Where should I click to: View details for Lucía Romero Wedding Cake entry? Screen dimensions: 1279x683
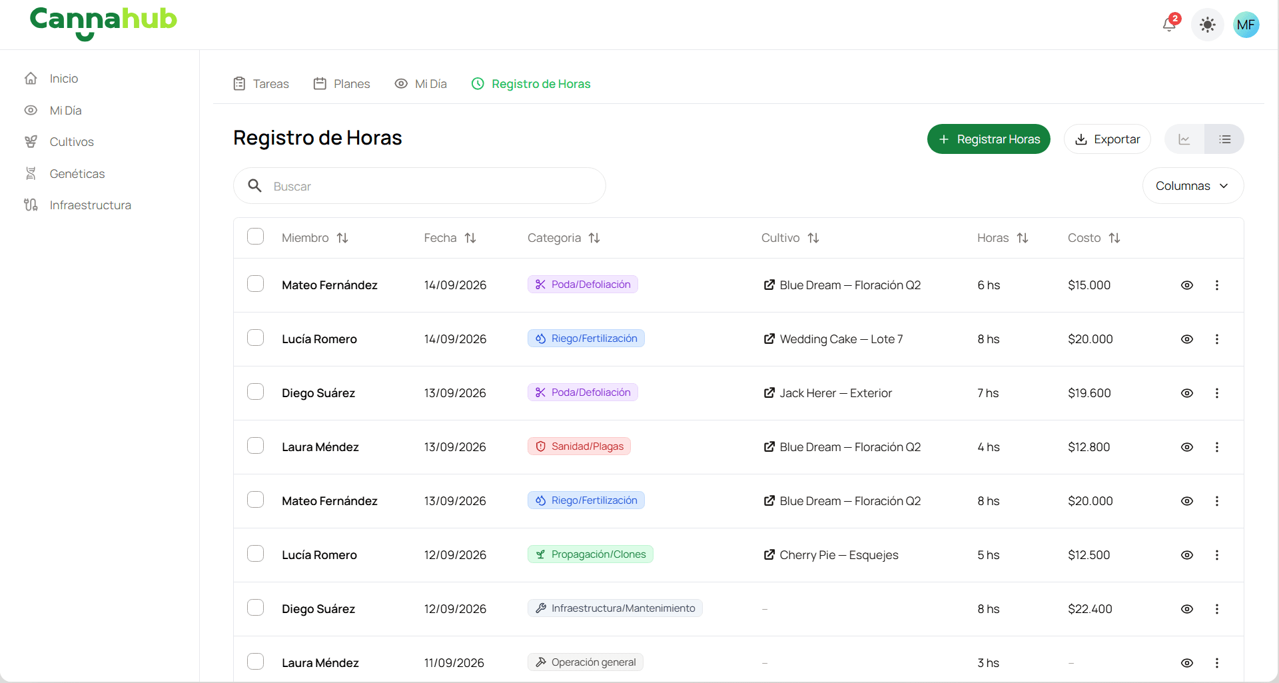(1187, 339)
